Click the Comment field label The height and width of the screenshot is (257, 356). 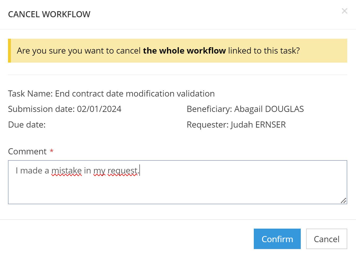click(27, 151)
